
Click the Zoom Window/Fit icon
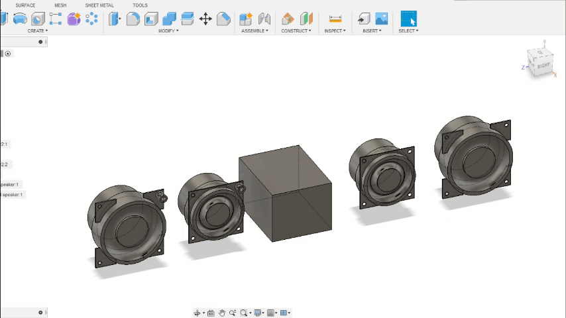click(x=244, y=313)
